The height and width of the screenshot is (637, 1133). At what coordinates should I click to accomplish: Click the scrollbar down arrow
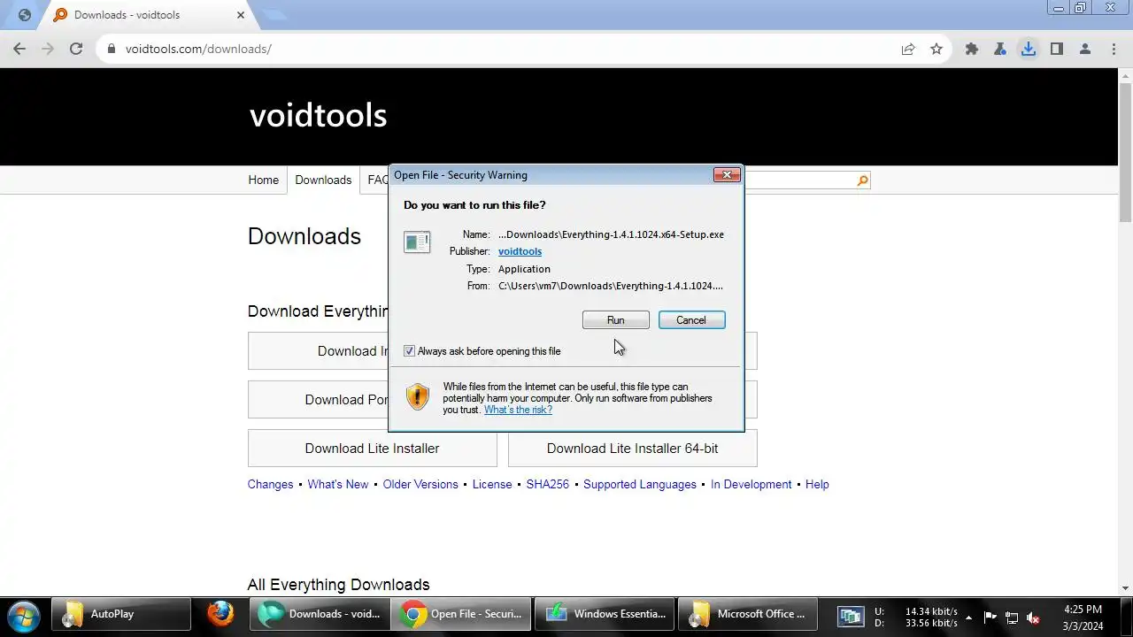(1125, 588)
